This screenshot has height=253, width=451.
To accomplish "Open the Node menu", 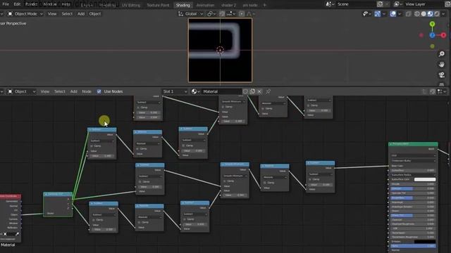I will (x=87, y=91).
